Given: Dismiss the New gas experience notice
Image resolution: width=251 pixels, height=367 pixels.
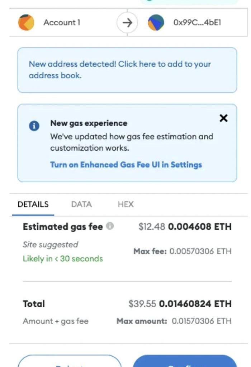Looking at the screenshot, I should pos(223,118).
